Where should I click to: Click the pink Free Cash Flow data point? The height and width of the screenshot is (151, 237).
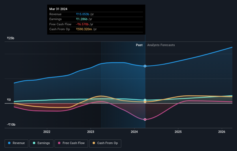pos(145,120)
